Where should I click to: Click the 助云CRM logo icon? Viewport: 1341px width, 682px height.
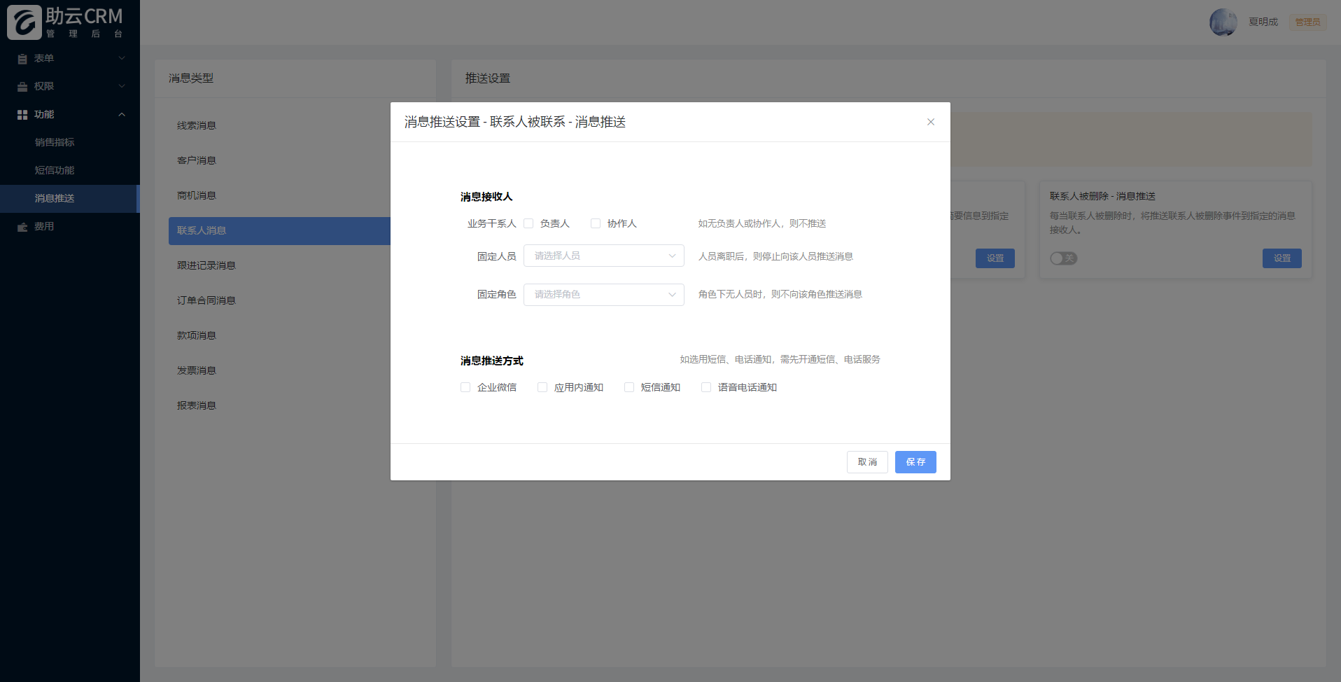(24, 22)
